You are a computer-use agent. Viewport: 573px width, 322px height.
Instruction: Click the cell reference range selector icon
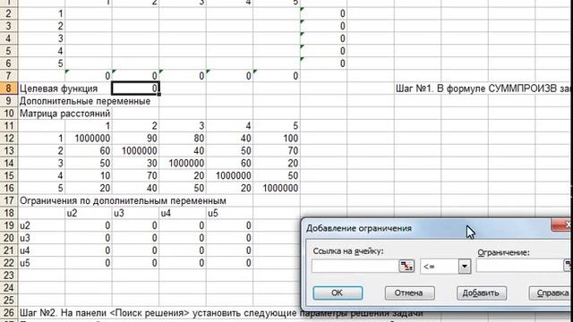pyautogui.click(x=406, y=267)
